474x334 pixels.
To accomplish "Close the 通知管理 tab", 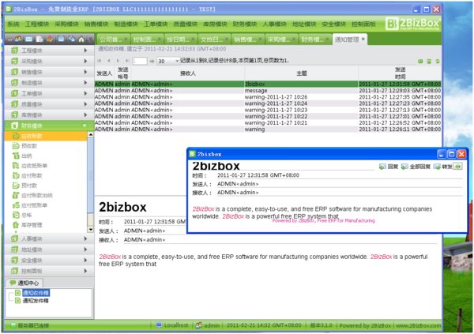I will (x=363, y=39).
